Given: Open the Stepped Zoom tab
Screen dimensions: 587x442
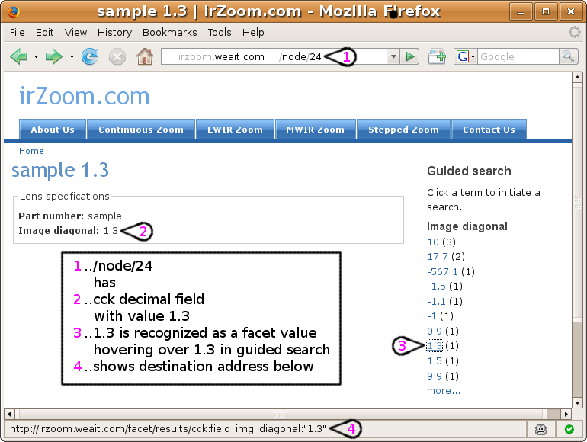Looking at the screenshot, I should pyautogui.click(x=403, y=129).
